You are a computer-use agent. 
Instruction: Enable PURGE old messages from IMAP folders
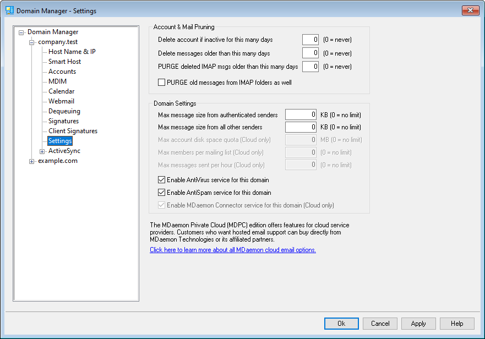pos(162,83)
